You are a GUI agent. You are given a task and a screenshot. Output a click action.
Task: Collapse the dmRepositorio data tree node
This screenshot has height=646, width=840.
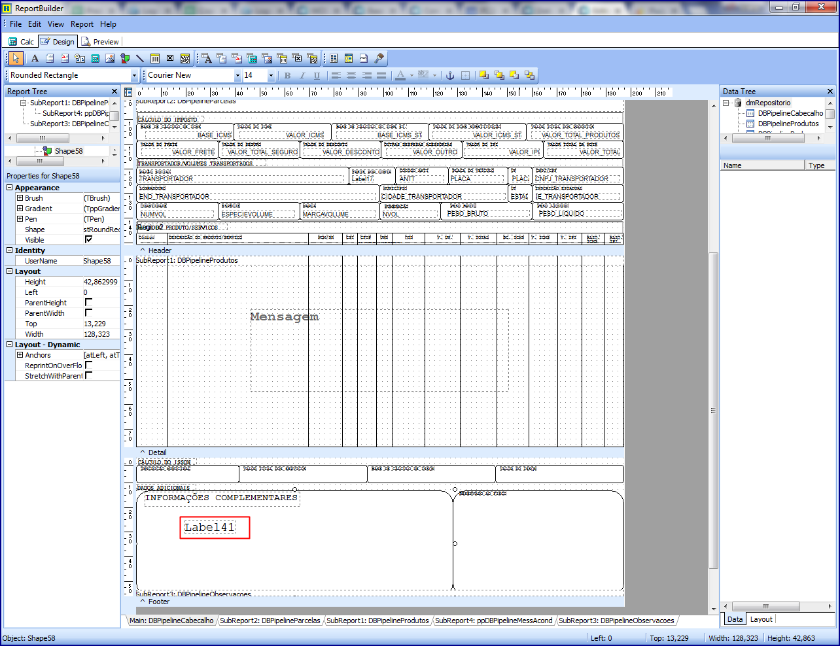(726, 103)
